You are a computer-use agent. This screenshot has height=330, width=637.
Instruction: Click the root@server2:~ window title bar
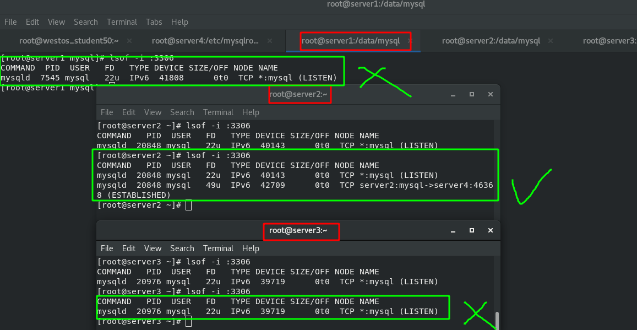click(298, 94)
